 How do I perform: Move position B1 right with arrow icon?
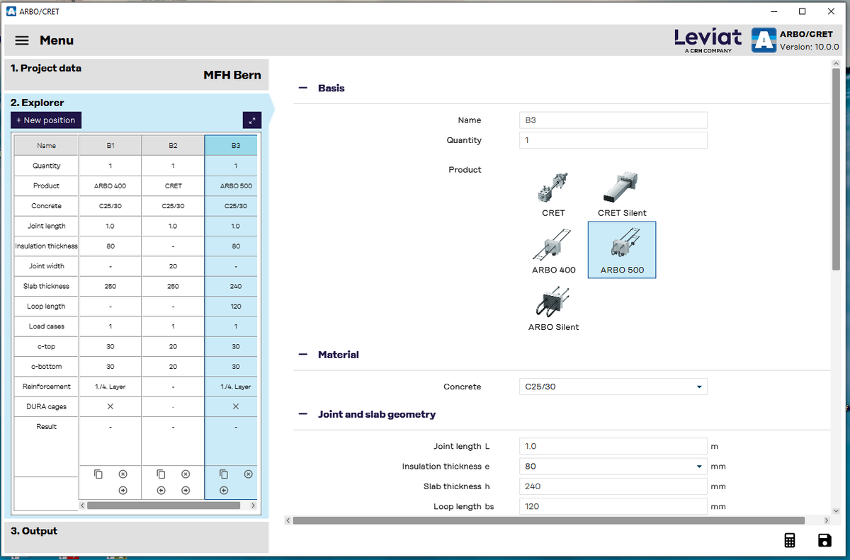pos(123,490)
